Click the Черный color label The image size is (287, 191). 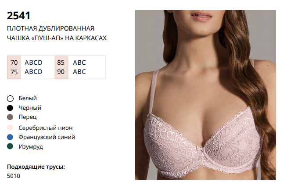pyautogui.click(x=30, y=108)
